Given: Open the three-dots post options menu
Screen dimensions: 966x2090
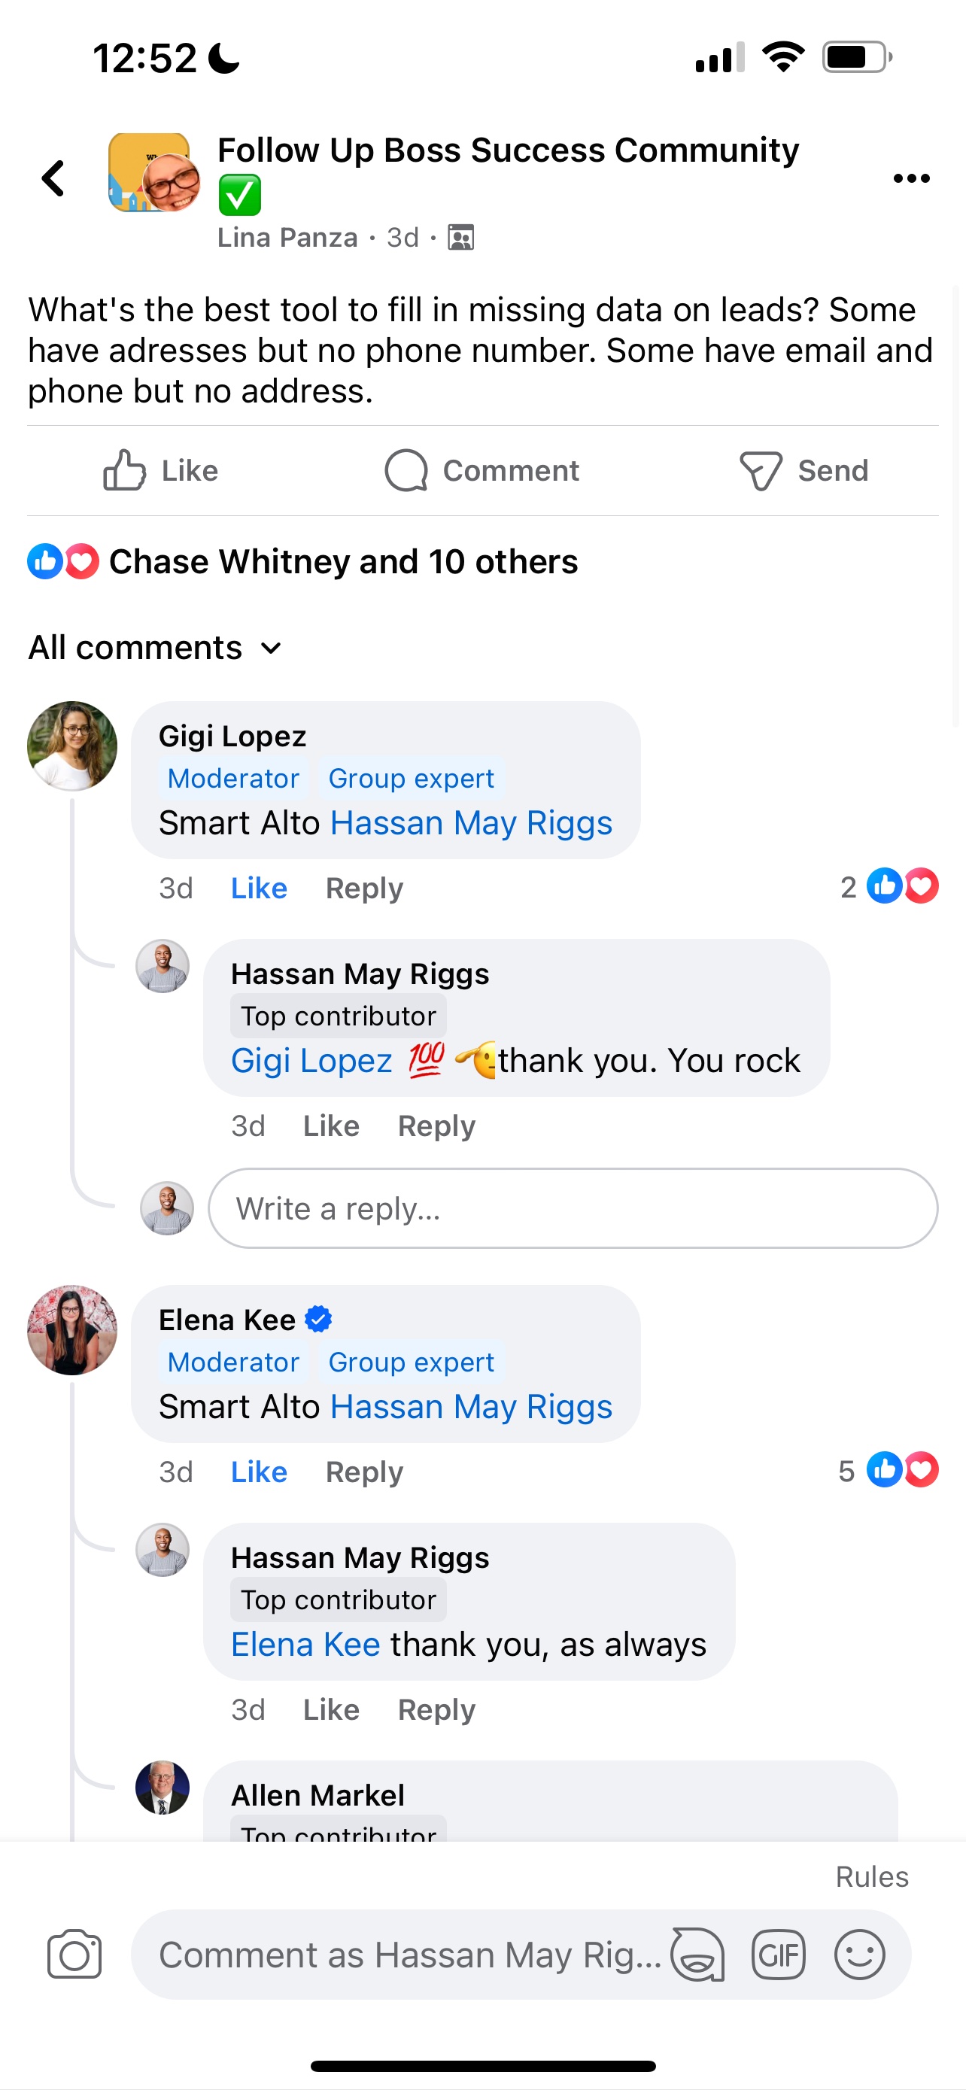Looking at the screenshot, I should 911,178.
